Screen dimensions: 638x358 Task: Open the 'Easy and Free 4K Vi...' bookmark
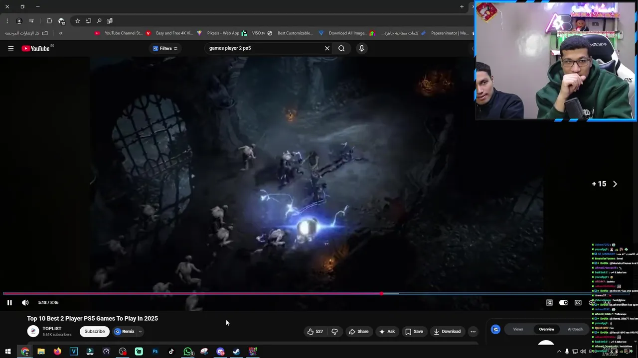click(169, 33)
